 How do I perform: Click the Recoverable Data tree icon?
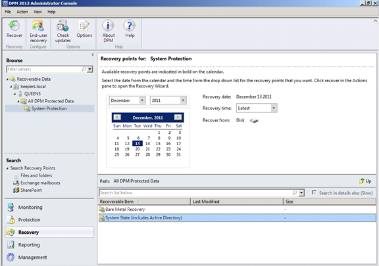(13, 79)
